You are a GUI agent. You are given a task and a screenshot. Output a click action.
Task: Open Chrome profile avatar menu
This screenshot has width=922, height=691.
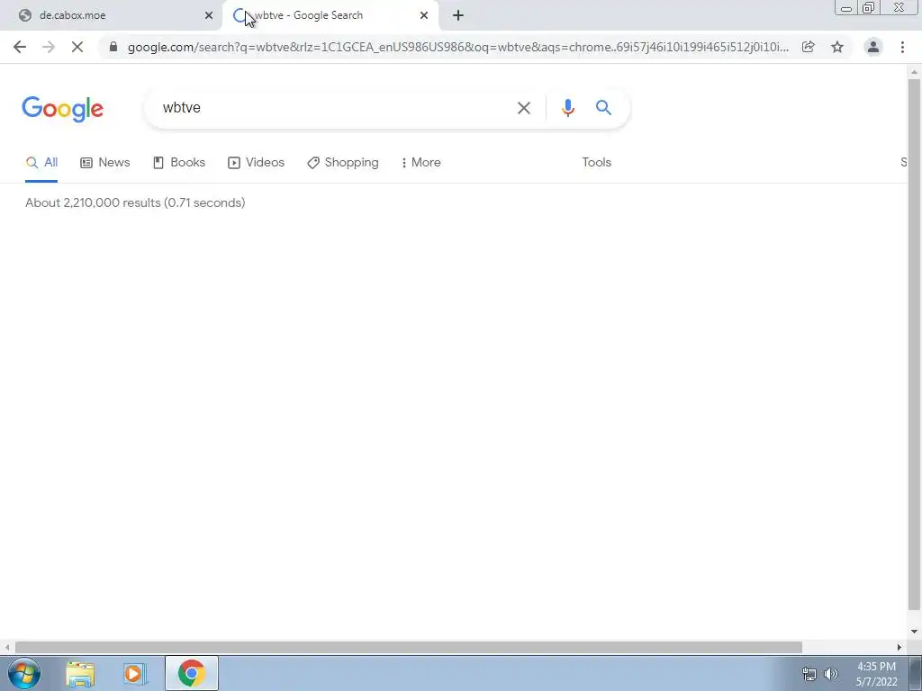(873, 47)
